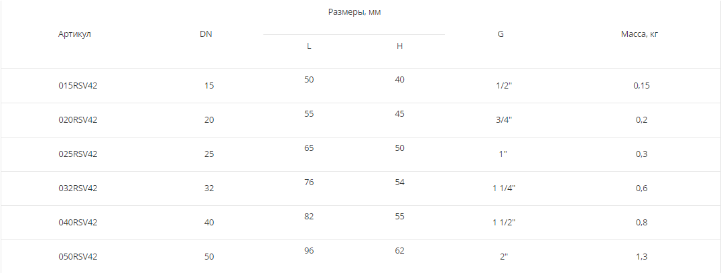The width and height of the screenshot is (721, 273).
Task: Click the 1 1/2" thread size cell
Action: pos(503,223)
